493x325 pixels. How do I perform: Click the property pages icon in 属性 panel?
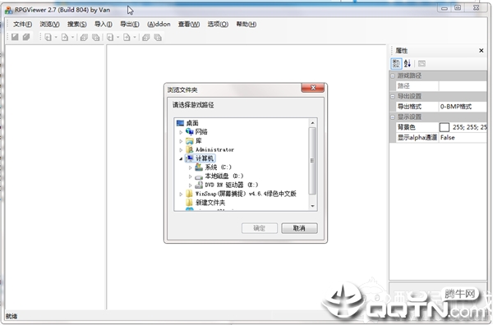tap(422, 64)
